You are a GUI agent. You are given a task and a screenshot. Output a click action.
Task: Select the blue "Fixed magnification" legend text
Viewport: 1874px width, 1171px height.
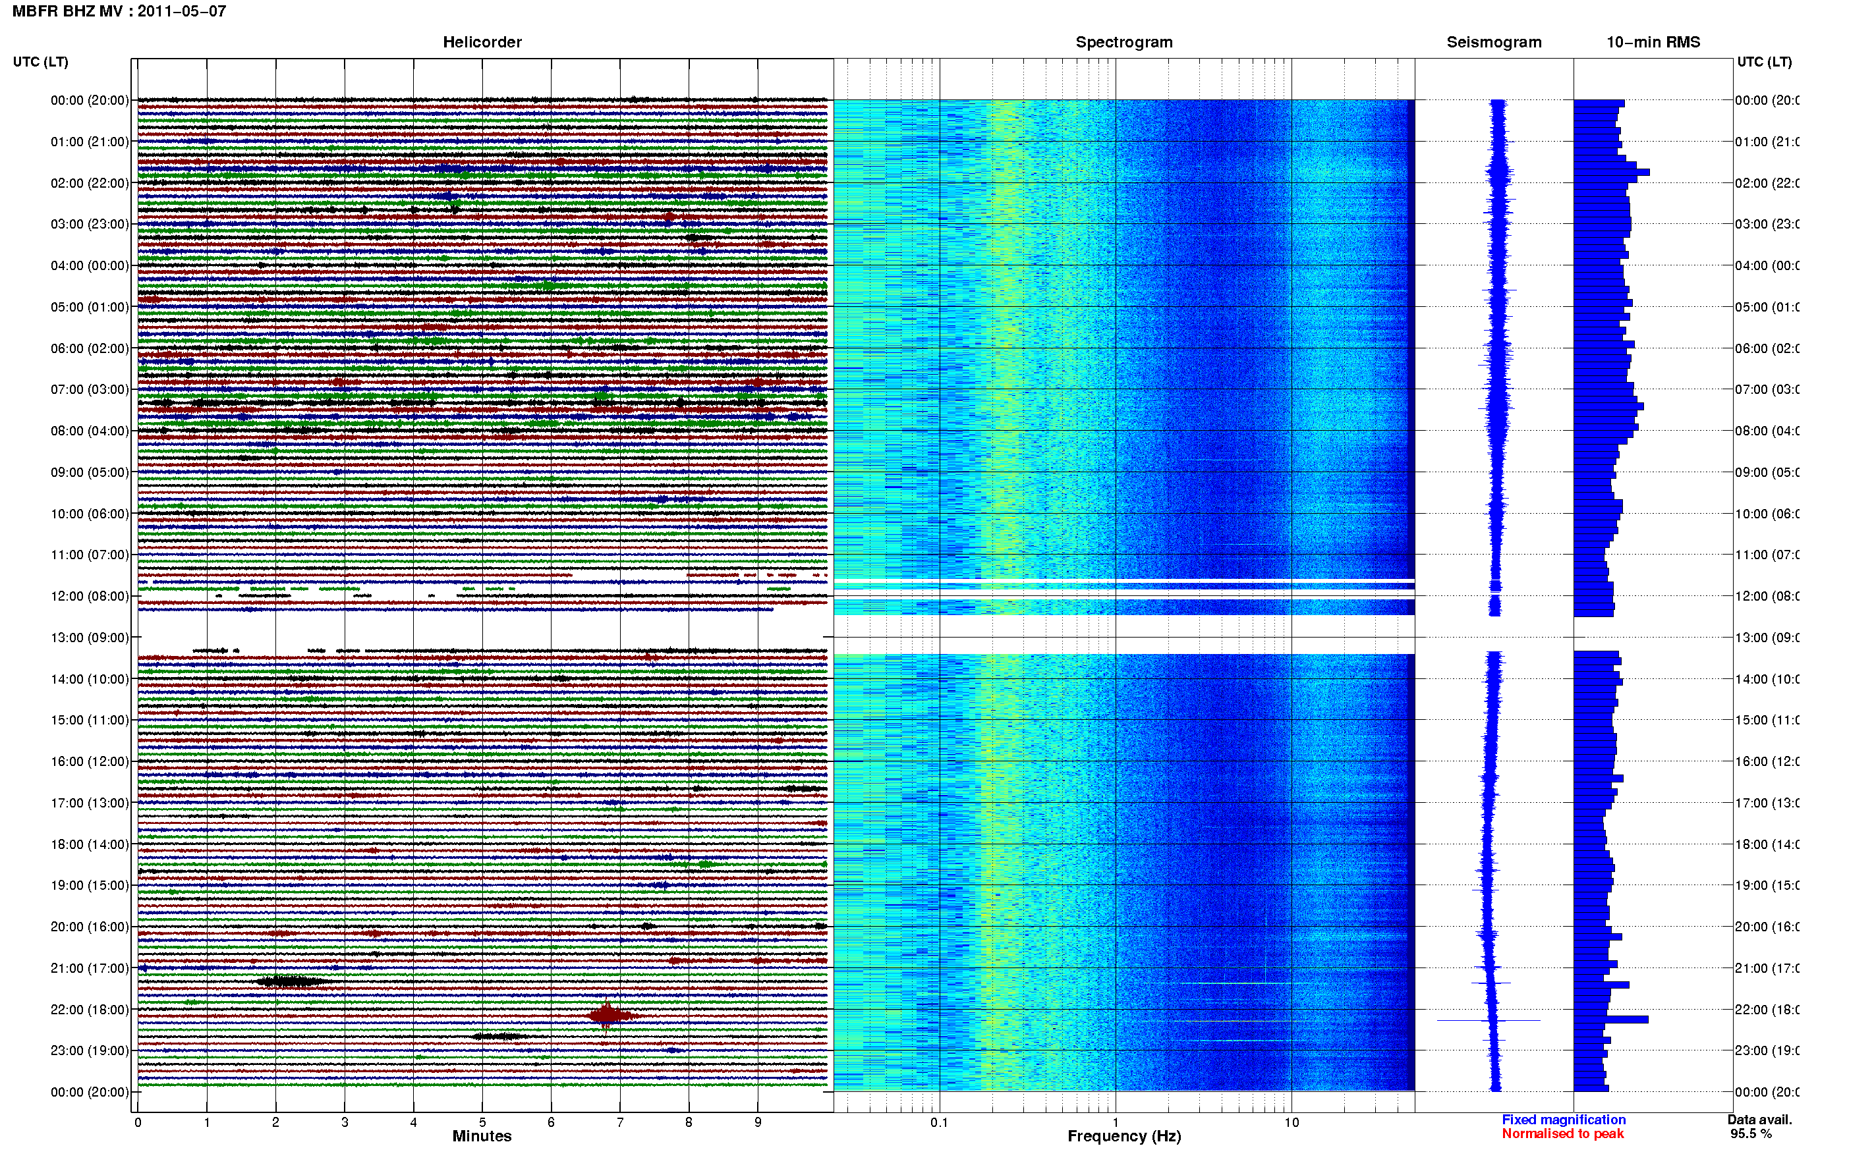click(x=1564, y=1120)
